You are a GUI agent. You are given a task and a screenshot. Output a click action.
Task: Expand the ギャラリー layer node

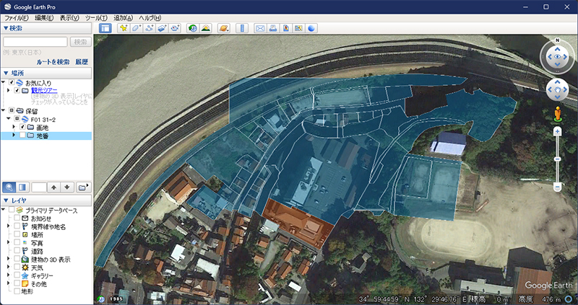click(x=9, y=275)
